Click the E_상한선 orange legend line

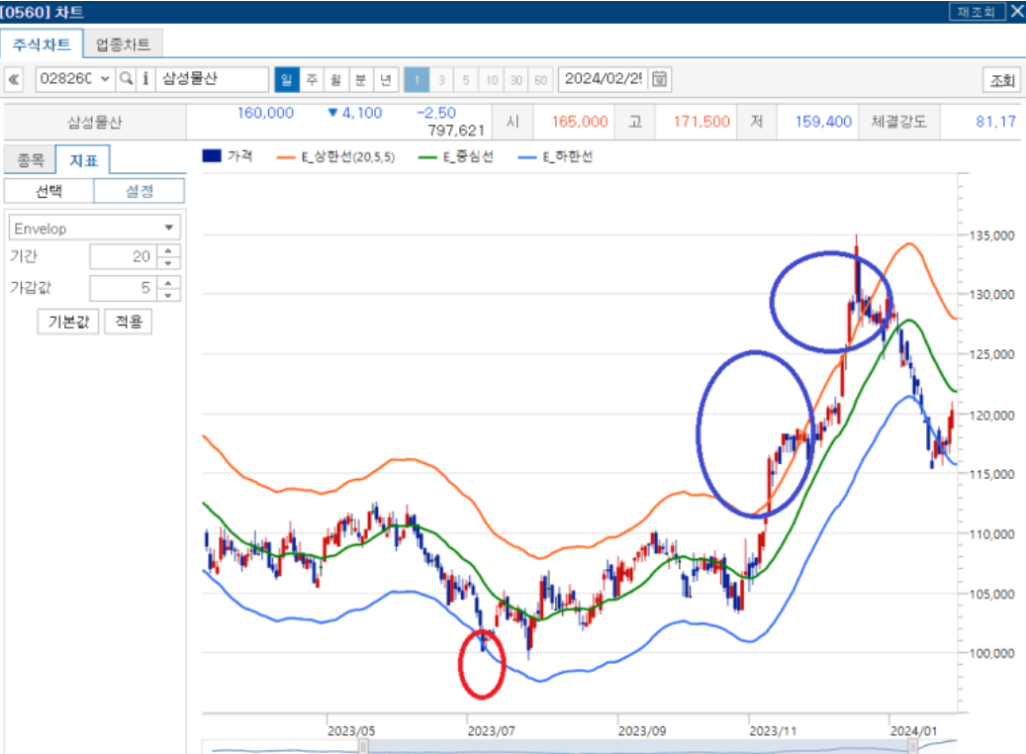pyautogui.click(x=286, y=157)
